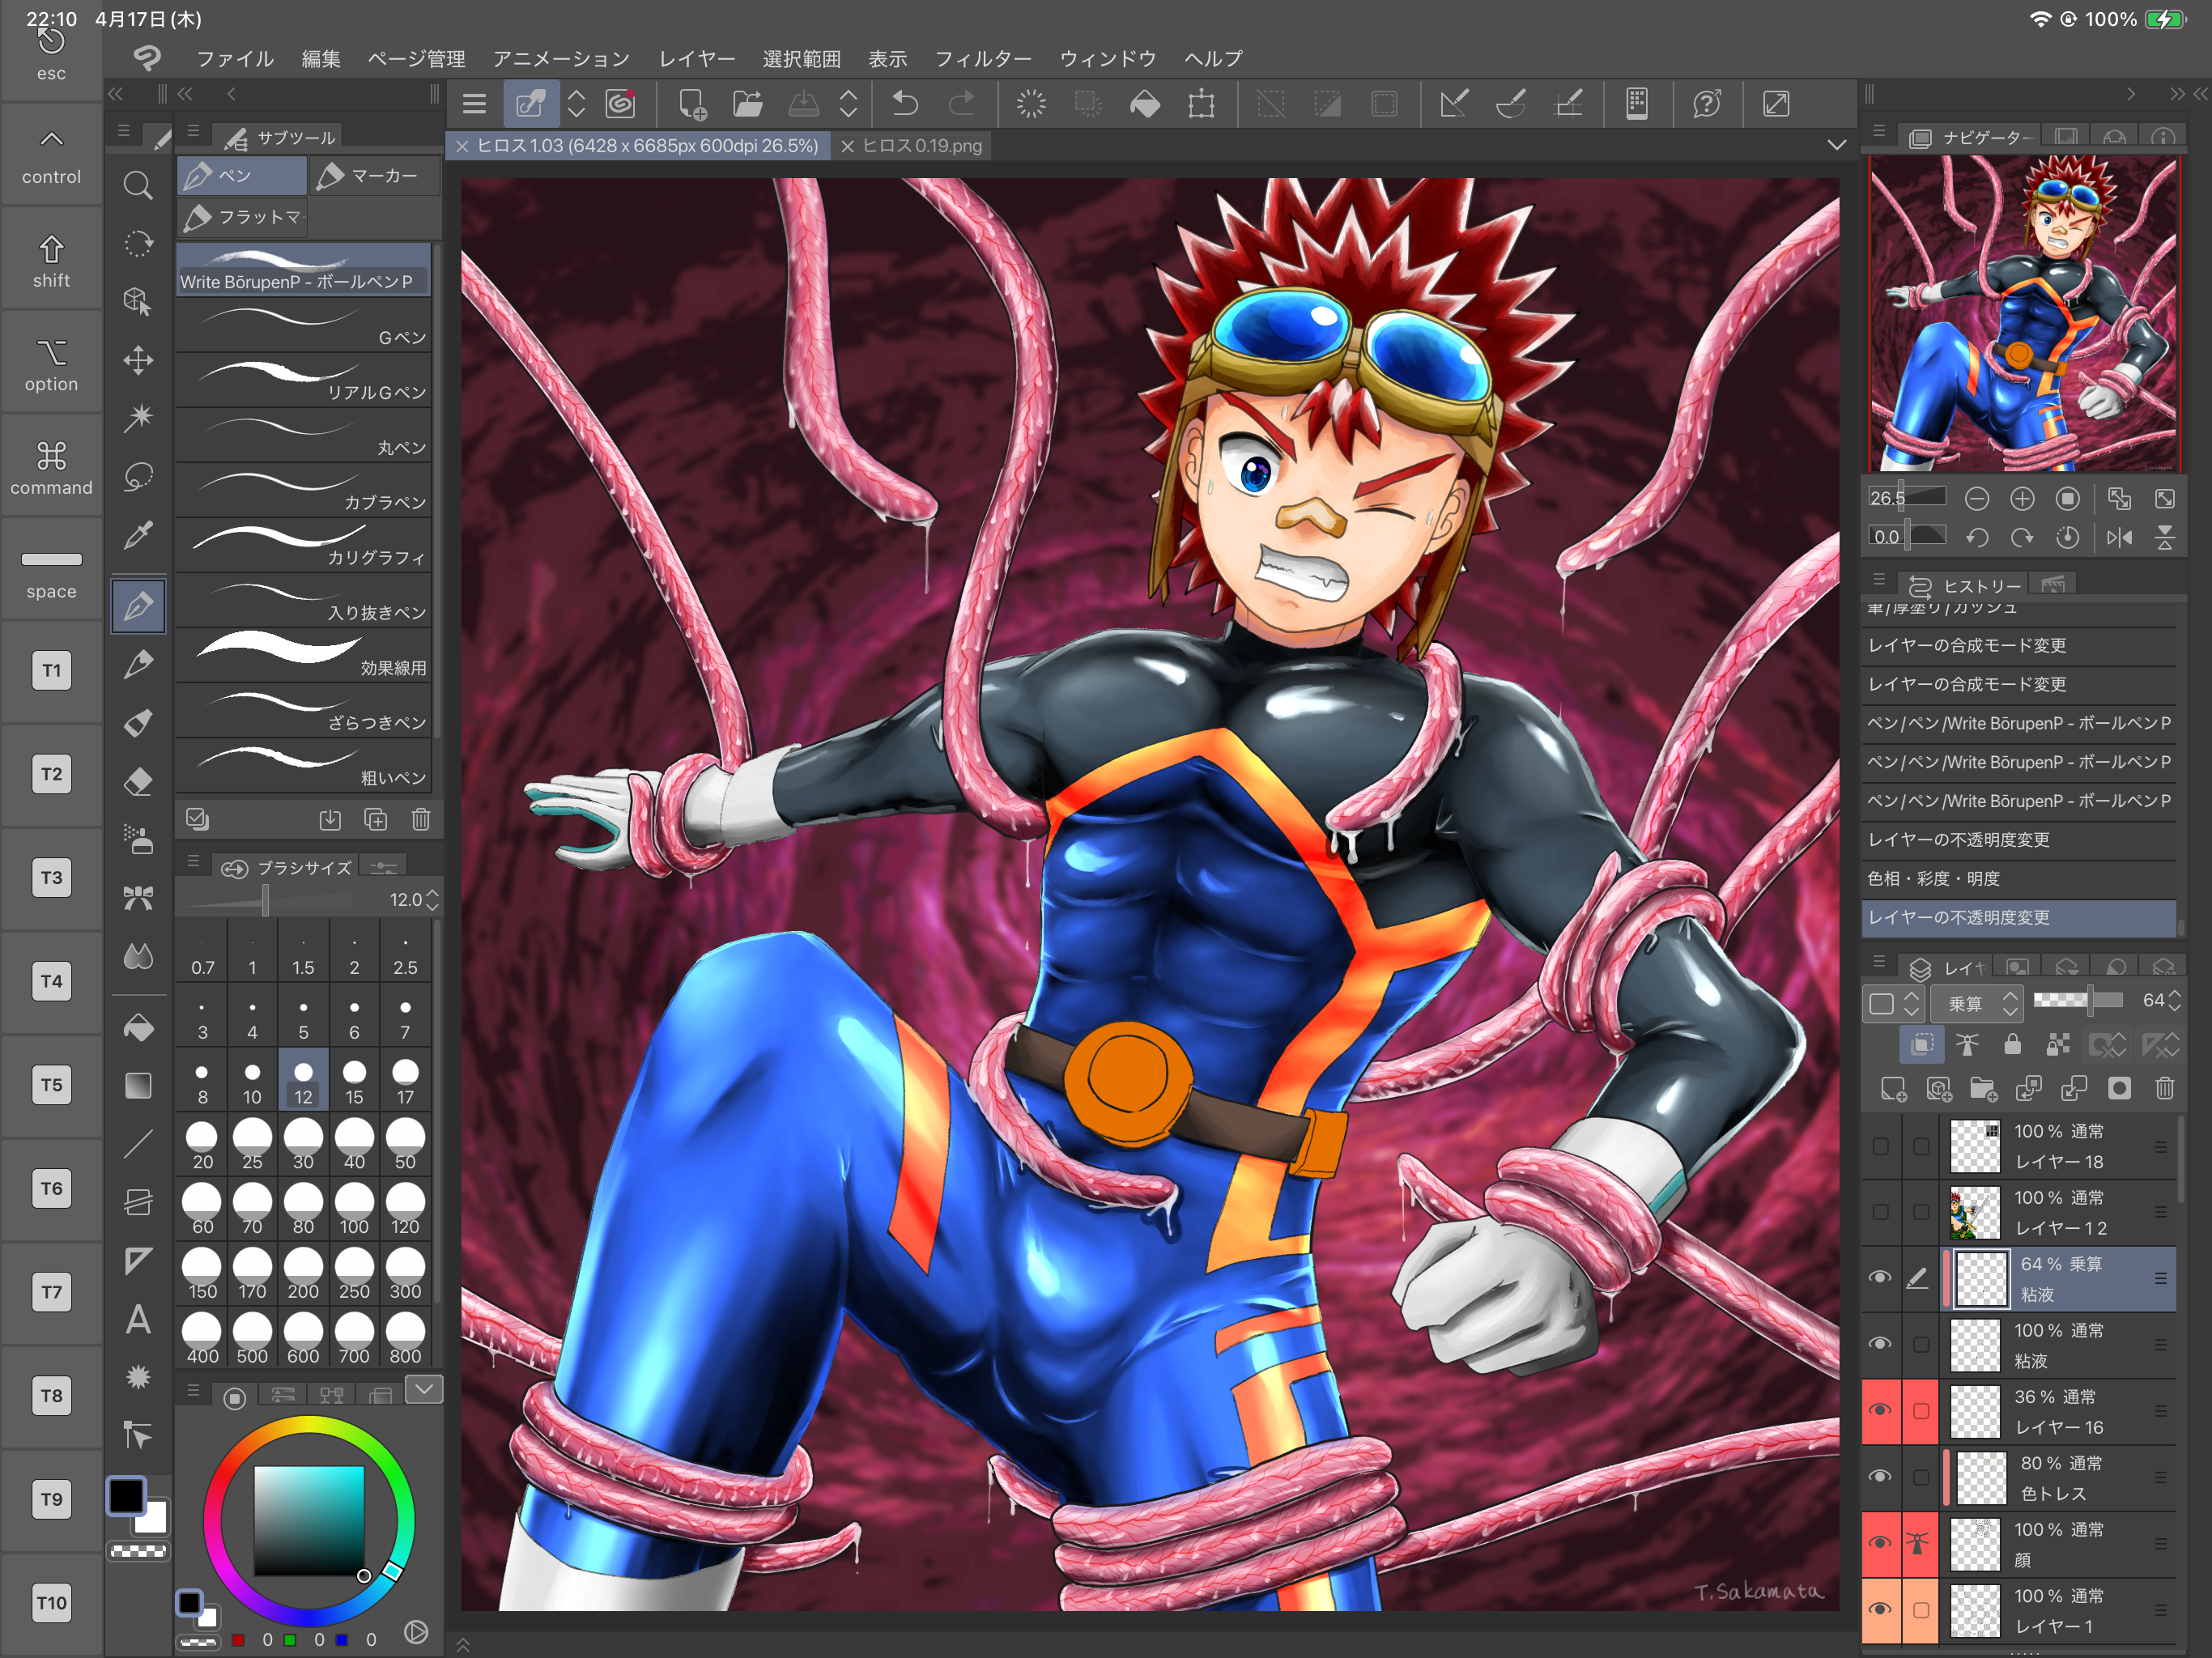
Task: Click Zoom in in Navigator
Action: coord(2022,499)
